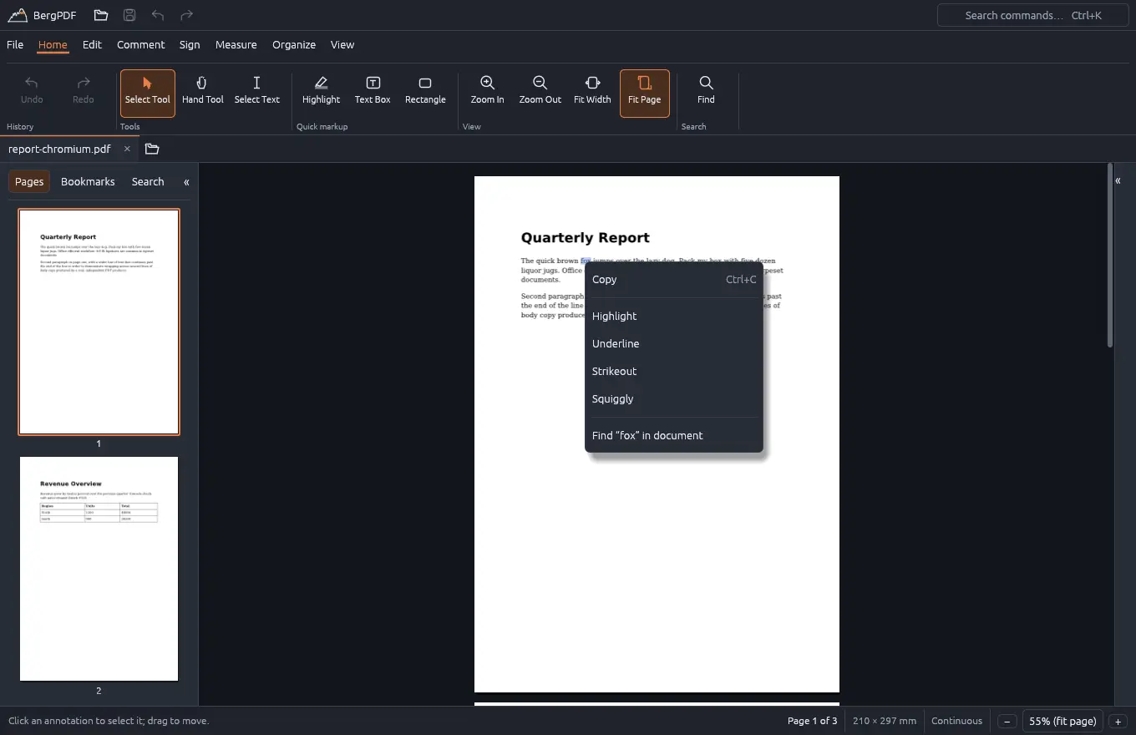Image resolution: width=1136 pixels, height=735 pixels.
Task: Apply Strikeout from the context menu
Action: [674, 371]
